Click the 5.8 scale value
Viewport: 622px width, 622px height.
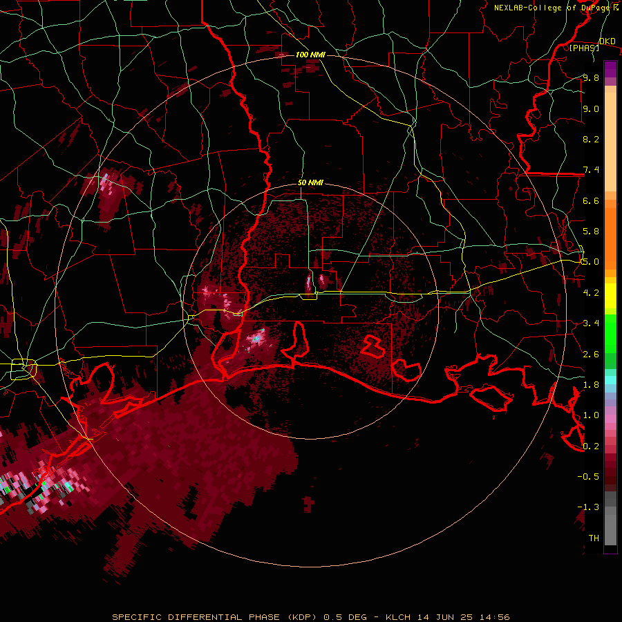click(591, 232)
